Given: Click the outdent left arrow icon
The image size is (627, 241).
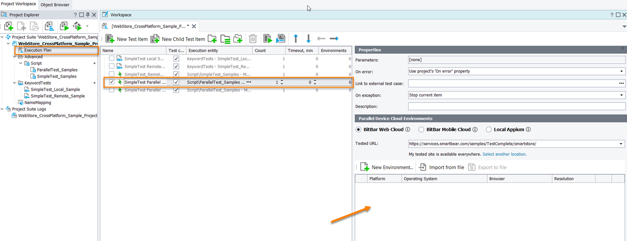Looking at the screenshot, I should pyautogui.click(x=321, y=38).
